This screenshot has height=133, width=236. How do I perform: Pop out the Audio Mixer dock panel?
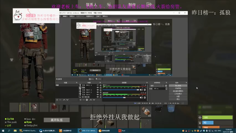tap(147, 83)
